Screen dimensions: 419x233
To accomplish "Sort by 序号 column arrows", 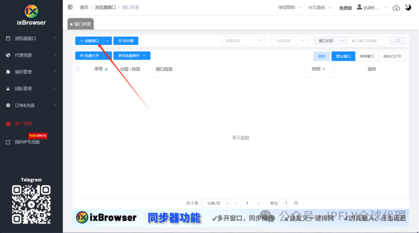I will coord(106,69).
